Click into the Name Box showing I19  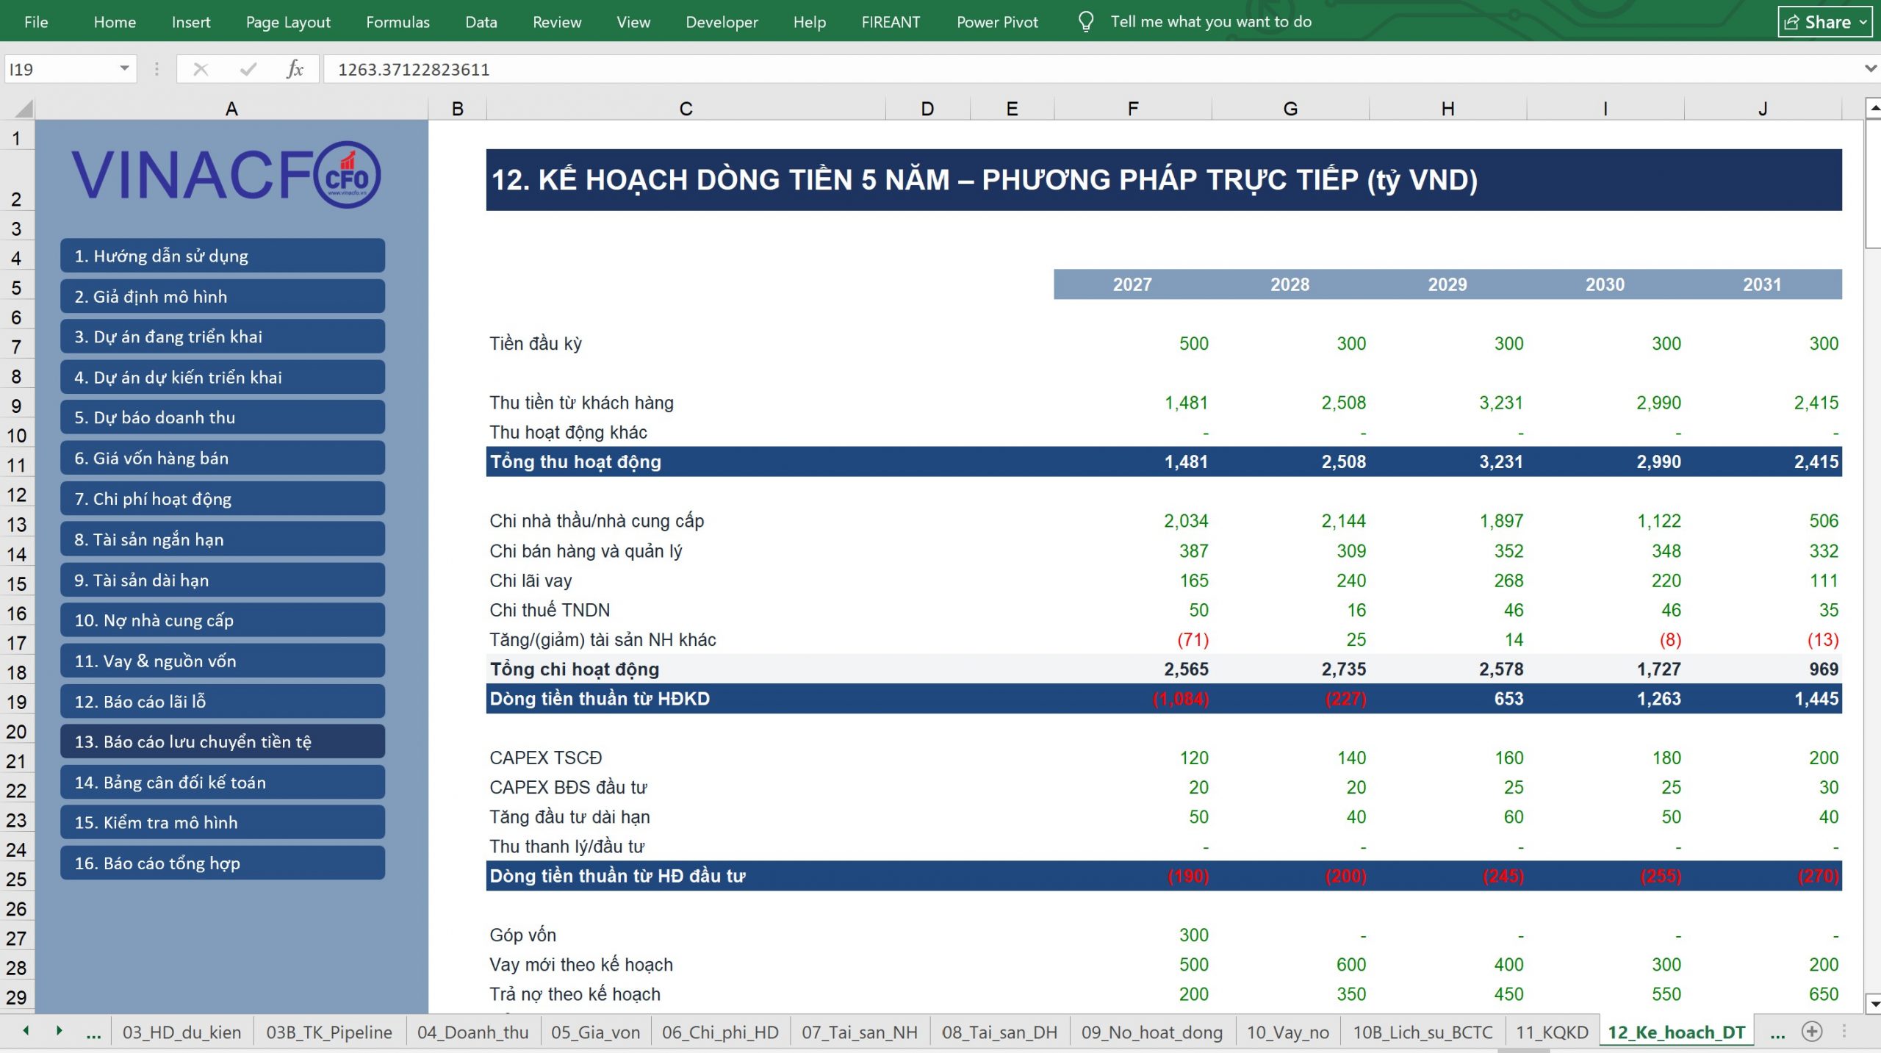(60, 69)
